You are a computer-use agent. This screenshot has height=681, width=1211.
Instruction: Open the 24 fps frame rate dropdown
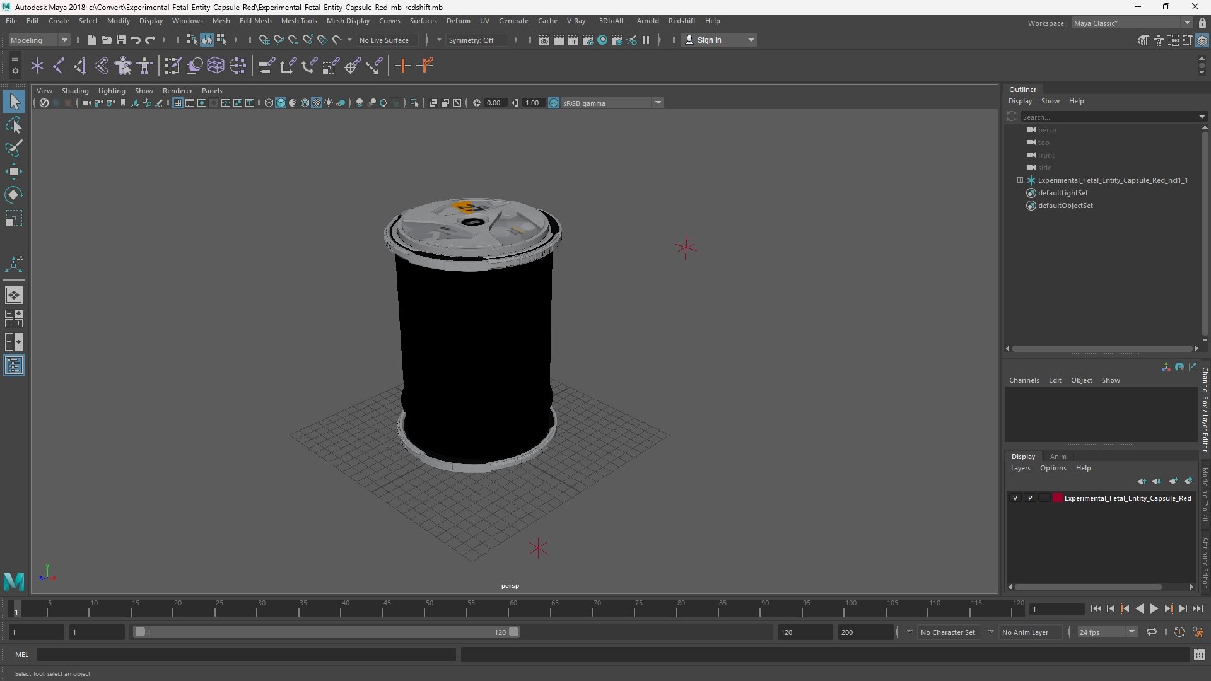[1106, 632]
